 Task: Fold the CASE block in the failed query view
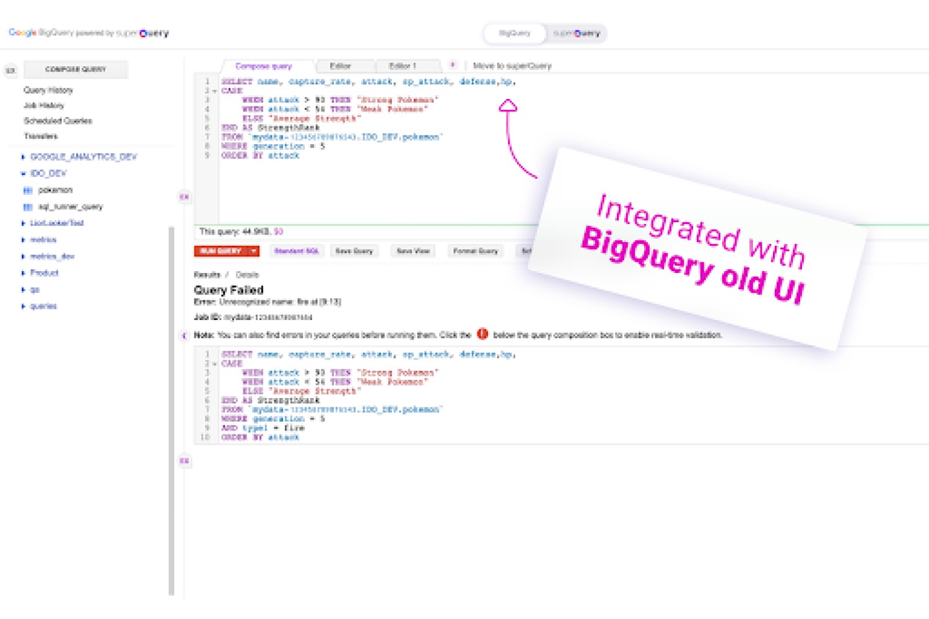[x=214, y=364]
